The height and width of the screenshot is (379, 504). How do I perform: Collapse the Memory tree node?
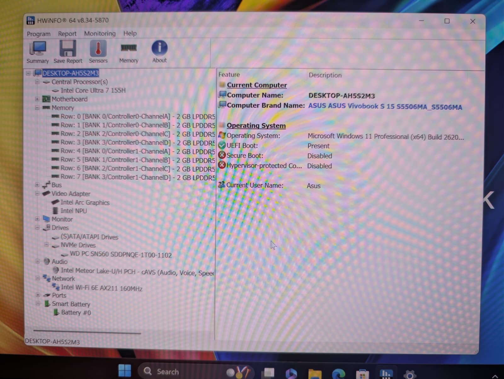37,108
